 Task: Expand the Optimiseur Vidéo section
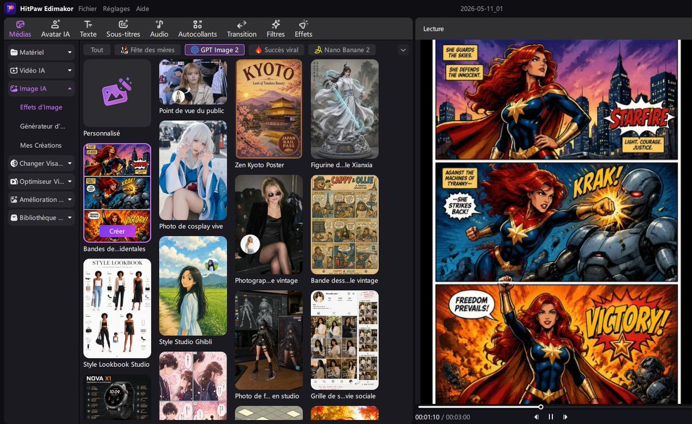(42, 181)
